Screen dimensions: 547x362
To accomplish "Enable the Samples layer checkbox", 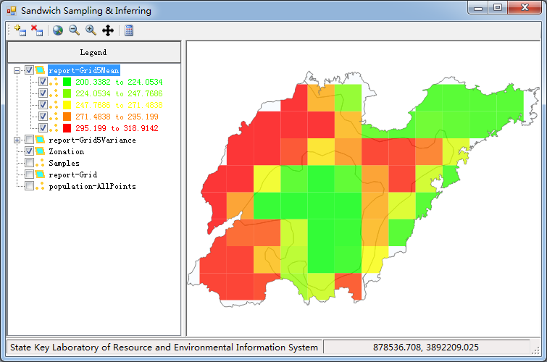I will (29, 163).
